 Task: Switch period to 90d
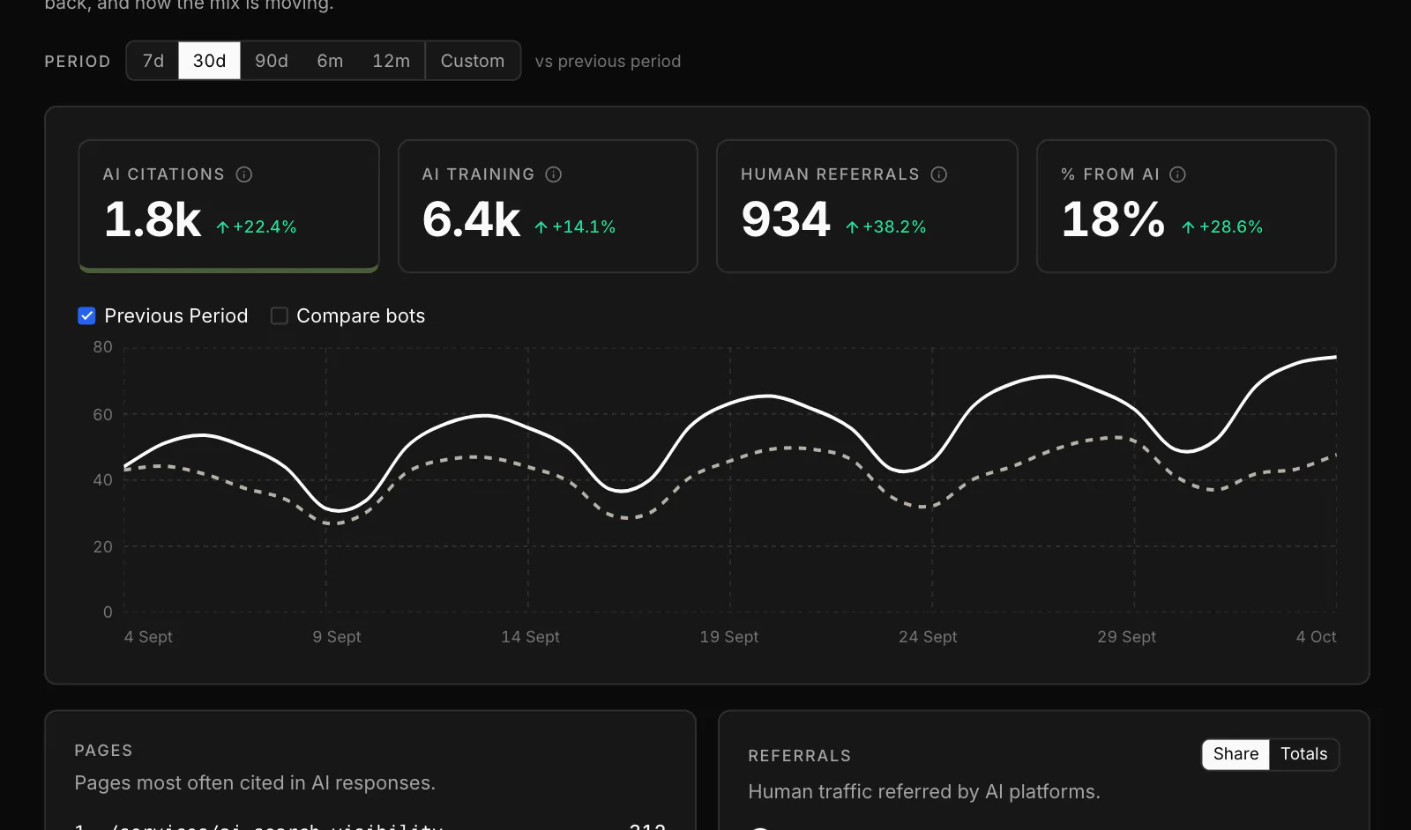272,61
